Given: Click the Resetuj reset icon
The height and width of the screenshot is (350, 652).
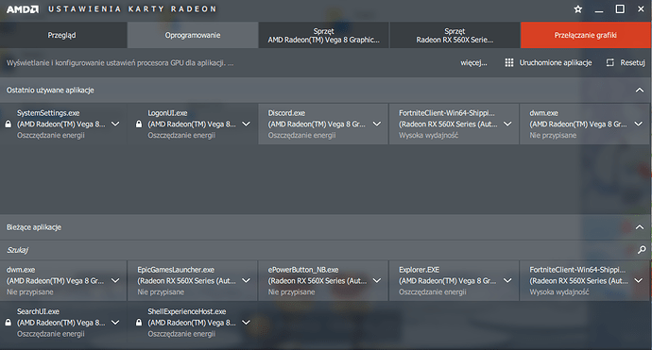Looking at the screenshot, I should [x=610, y=62].
